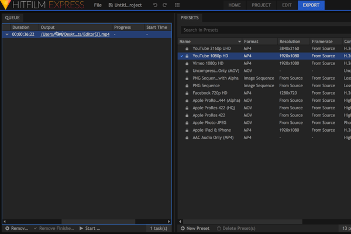Click lock icon beside Apple iPad & iPhone
This screenshot has width=351, height=234.
pos(187,130)
